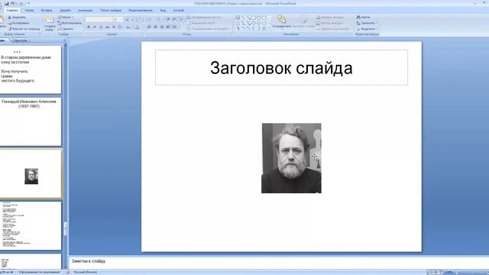Click the zoom out minus button
Screen dimensions: 489x275
[457, 272]
